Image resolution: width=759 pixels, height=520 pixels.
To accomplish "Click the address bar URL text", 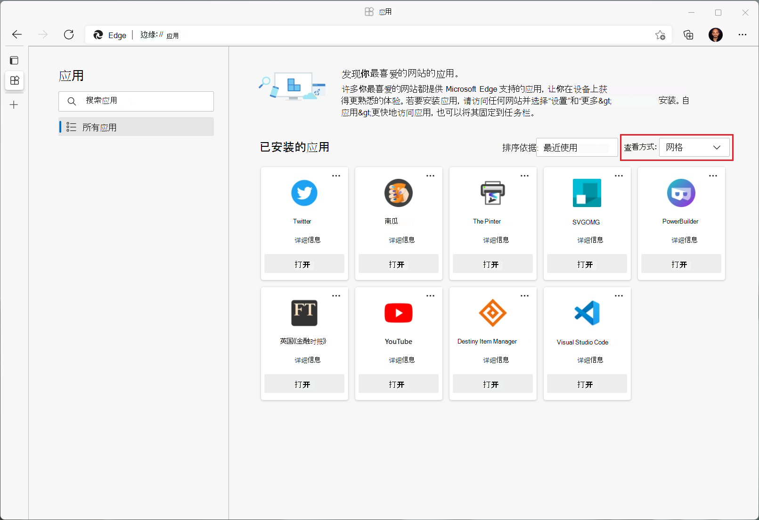I will pos(159,35).
